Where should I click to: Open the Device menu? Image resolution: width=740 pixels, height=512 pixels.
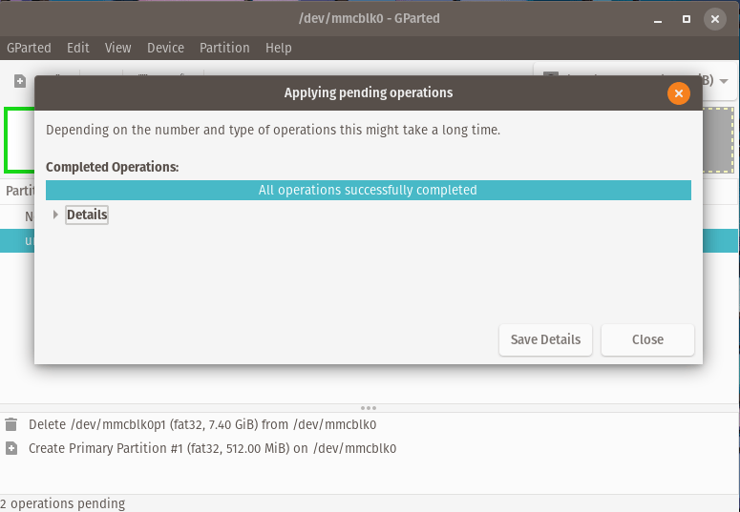166,48
